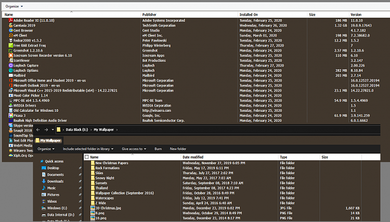Click the Logitech Options icon

click(11, 70)
